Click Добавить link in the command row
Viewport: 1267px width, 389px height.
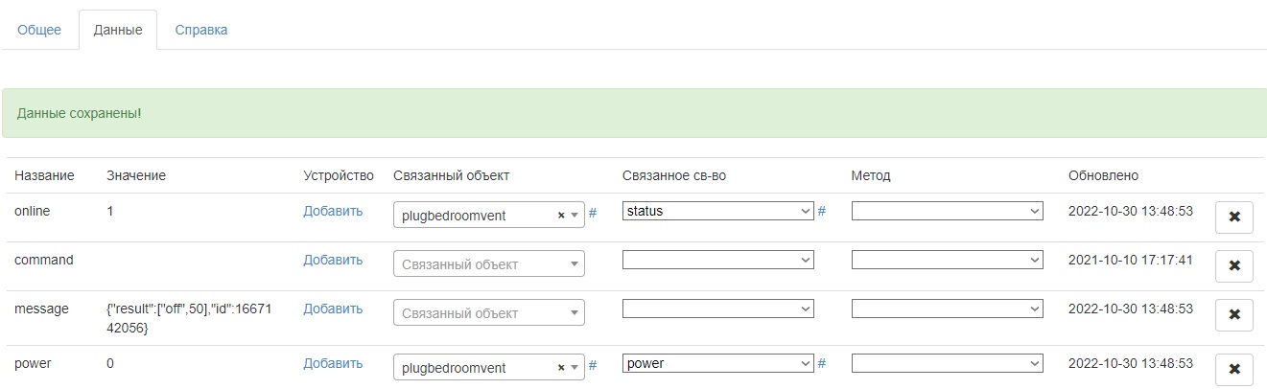coord(333,260)
